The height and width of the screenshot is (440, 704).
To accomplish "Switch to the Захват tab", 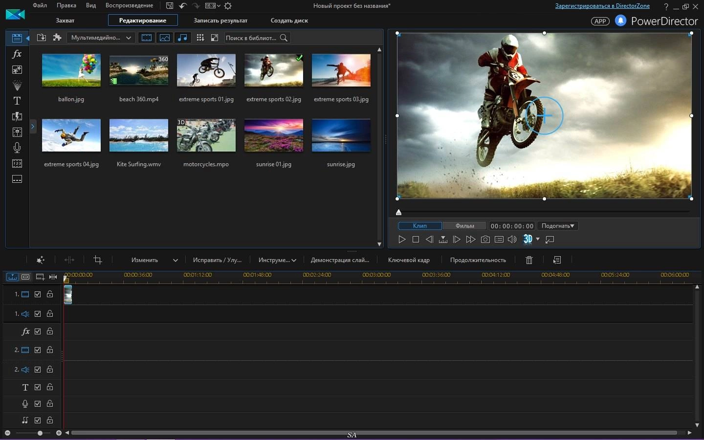I will [65, 21].
